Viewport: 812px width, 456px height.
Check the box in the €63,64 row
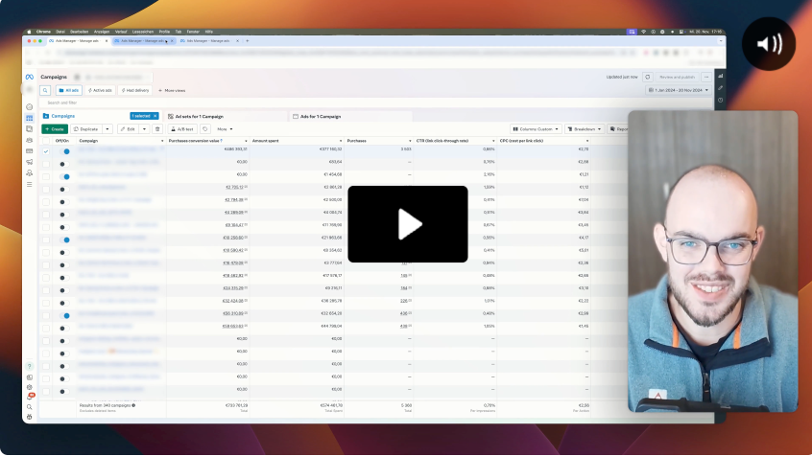coord(46,164)
